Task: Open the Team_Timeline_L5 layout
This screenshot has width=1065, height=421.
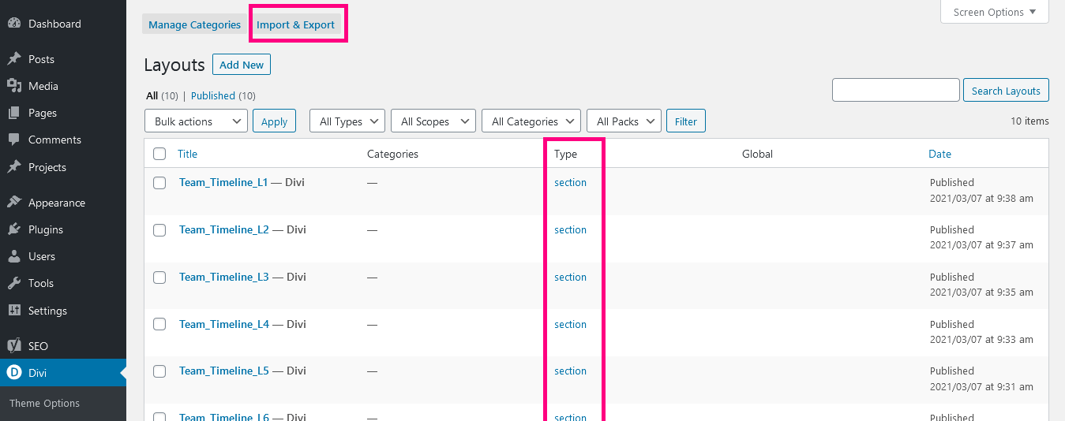Action: coord(224,371)
